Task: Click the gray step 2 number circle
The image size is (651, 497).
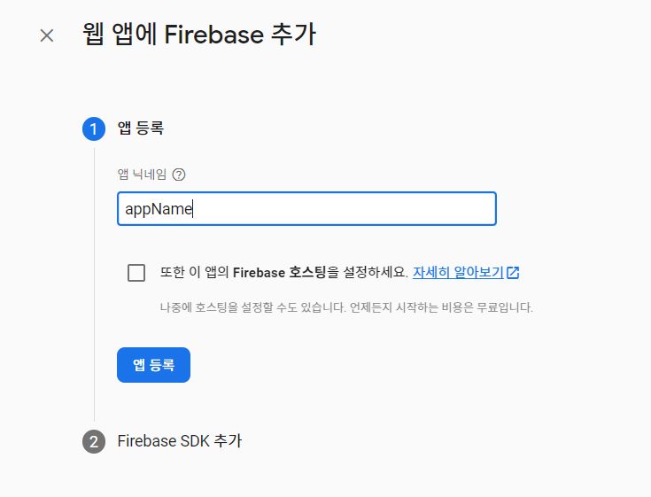Action: 94,441
